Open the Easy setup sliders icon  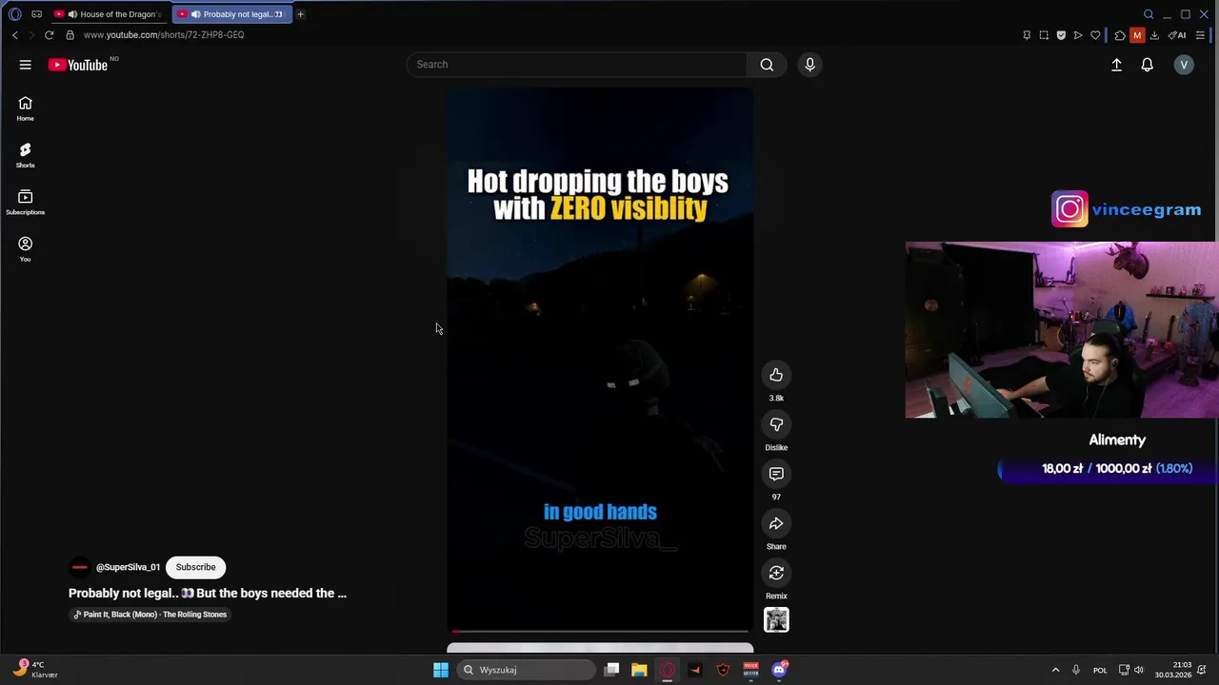click(1200, 35)
